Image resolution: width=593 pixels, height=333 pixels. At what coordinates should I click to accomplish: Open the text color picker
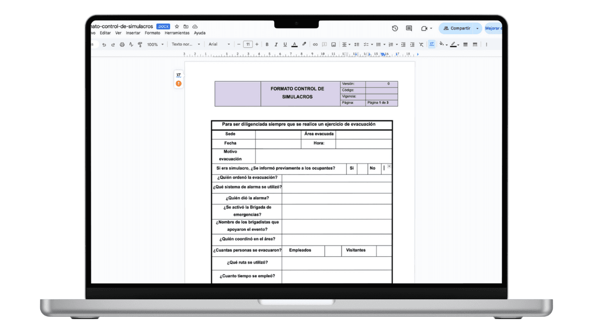[294, 44]
